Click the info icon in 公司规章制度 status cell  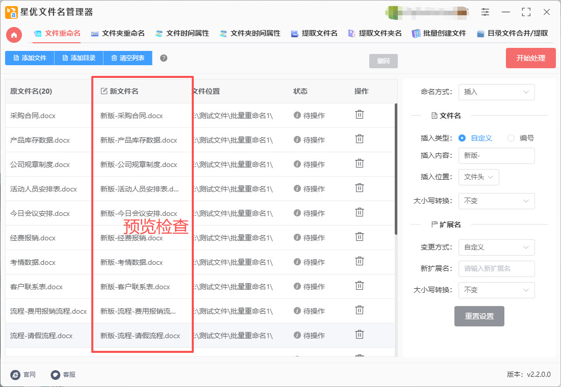[297, 164]
